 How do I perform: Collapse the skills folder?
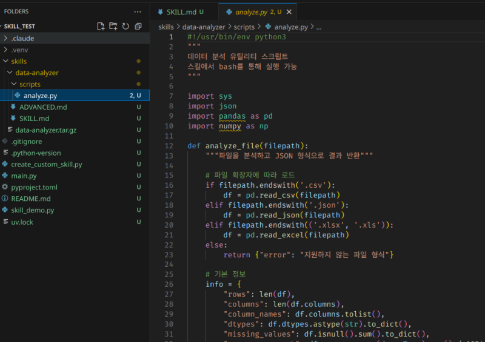coord(18,61)
